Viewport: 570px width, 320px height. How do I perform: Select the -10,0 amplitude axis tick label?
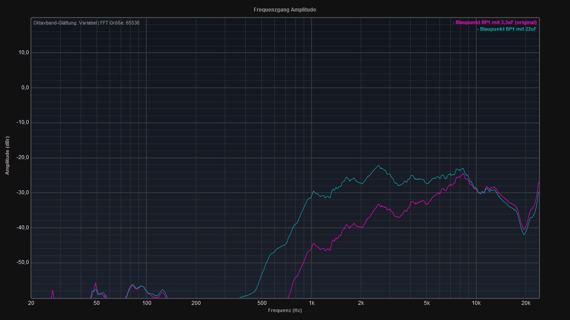(x=23, y=123)
